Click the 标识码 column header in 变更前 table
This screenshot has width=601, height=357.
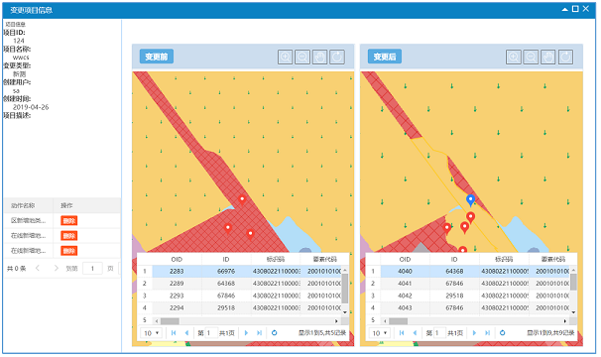(x=276, y=259)
